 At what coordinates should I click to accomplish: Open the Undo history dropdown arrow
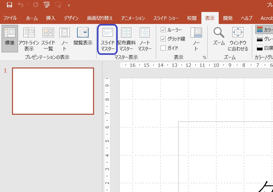27,5
